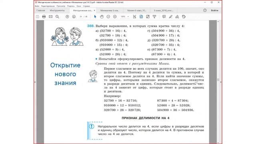This screenshot has height=144, width=256.
Task: Minimize the Acrobat Reader window
Action: [205, 2]
